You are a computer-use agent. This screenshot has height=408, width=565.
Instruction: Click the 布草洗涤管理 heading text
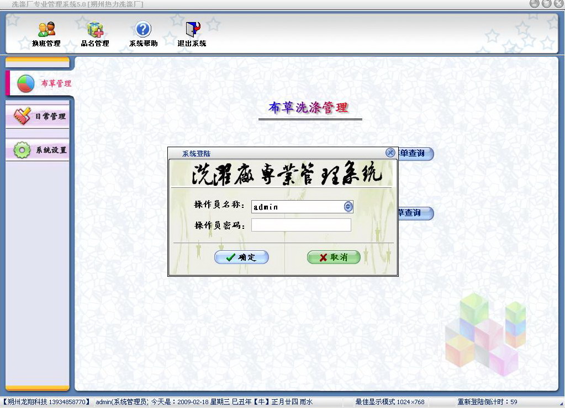(309, 108)
